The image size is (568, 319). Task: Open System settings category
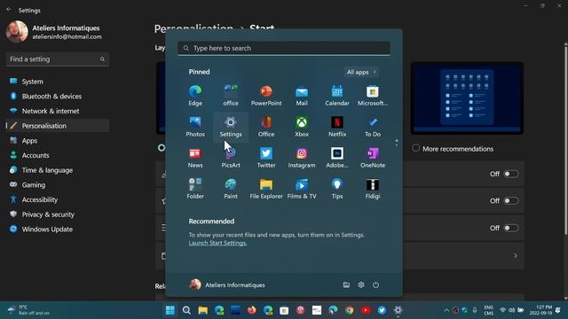[57, 82]
